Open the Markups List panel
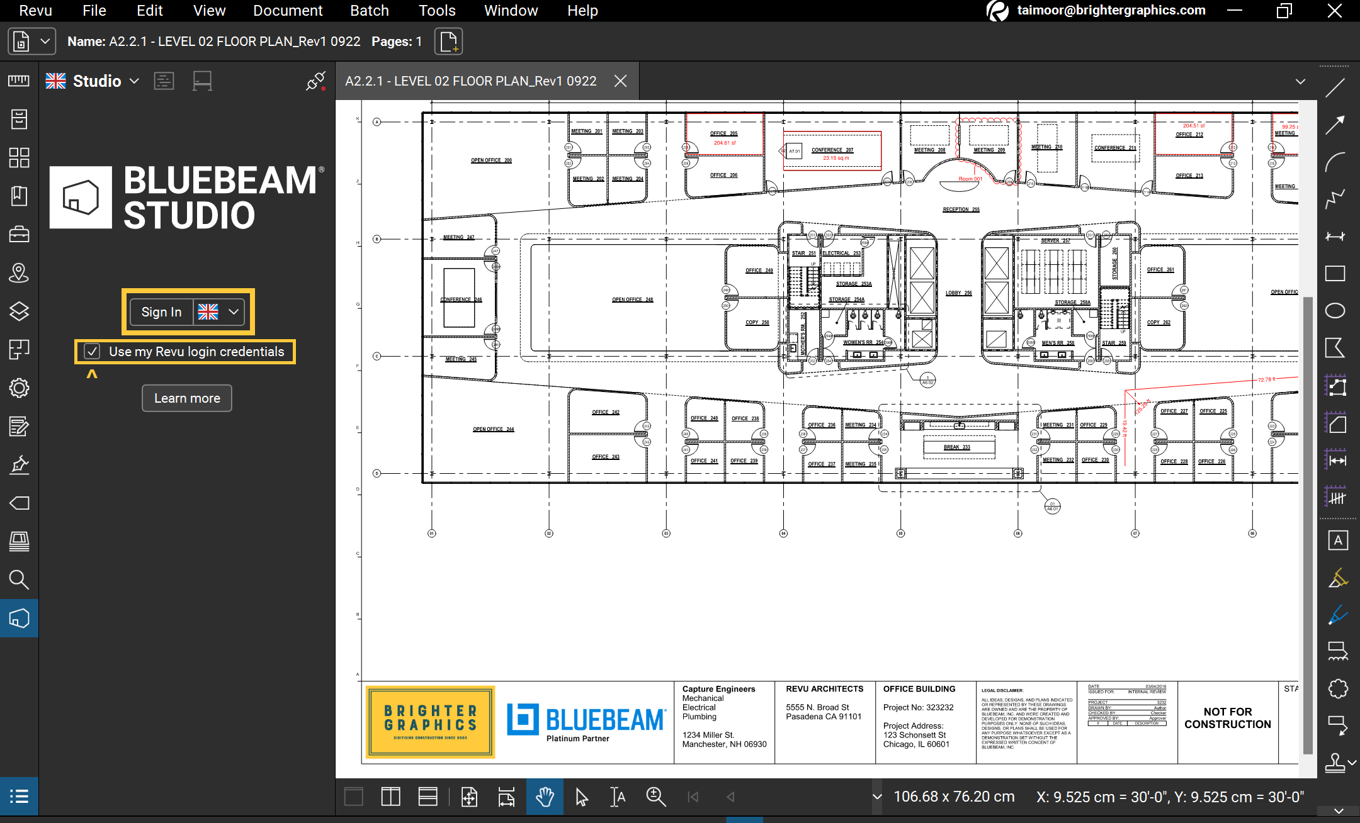This screenshot has height=823, width=1360. [x=19, y=797]
